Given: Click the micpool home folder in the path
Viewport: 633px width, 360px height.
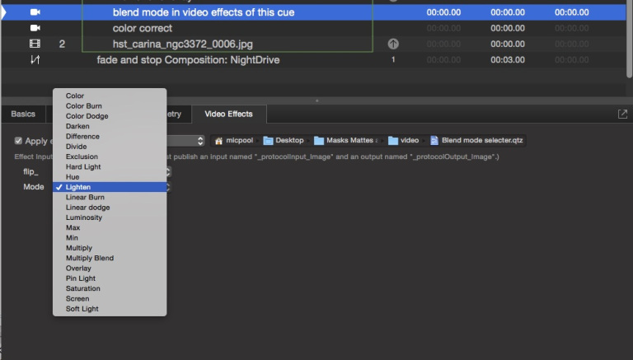Looking at the screenshot, I should click(235, 141).
